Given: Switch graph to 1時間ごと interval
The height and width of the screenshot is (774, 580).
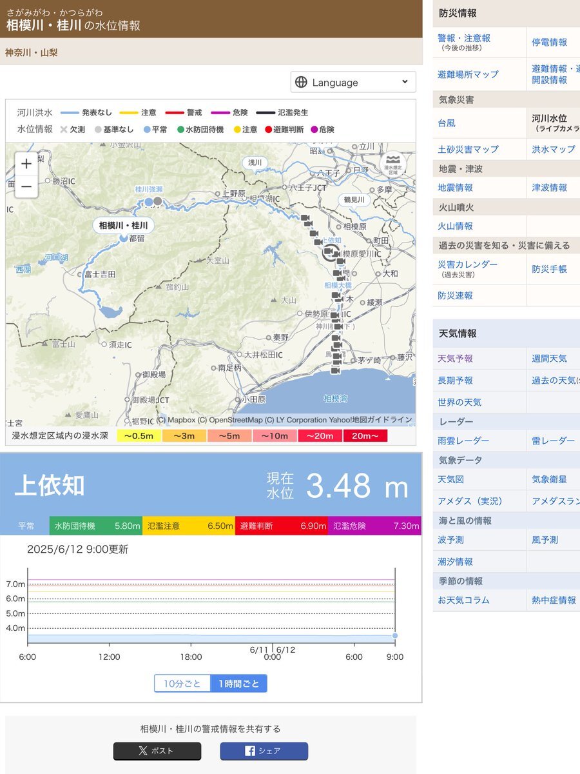Looking at the screenshot, I should click(x=238, y=684).
